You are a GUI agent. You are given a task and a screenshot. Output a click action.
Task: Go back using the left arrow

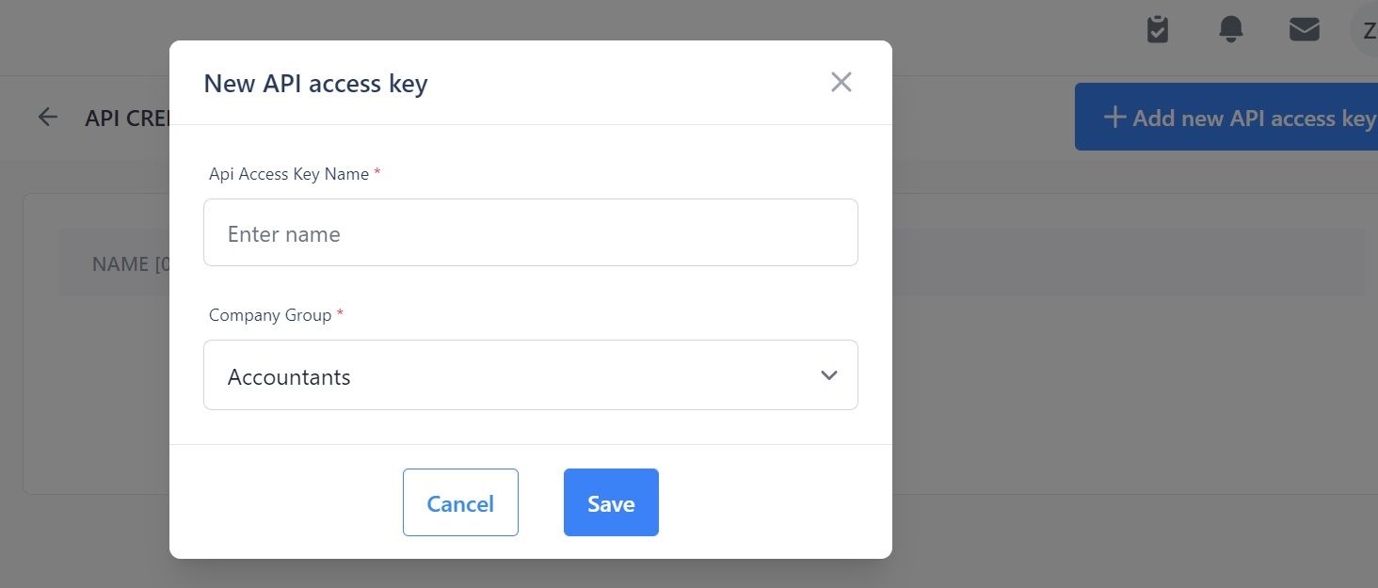click(x=47, y=117)
